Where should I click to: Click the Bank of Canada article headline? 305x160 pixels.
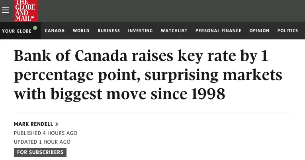coord(148,75)
